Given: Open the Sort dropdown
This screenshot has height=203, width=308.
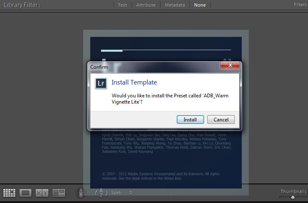Looking at the screenshot, I should pyautogui.click(x=122, y=193).
